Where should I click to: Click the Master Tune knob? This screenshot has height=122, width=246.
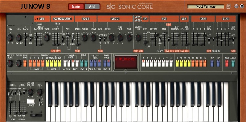pyautogui.click(x=10, y=63)
